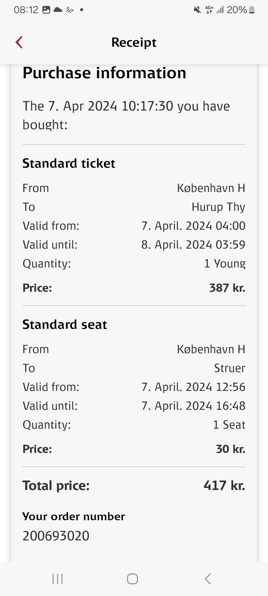268x596 pixels.
Task: Tap the Android recent apps button
Action: coord(58,579)
